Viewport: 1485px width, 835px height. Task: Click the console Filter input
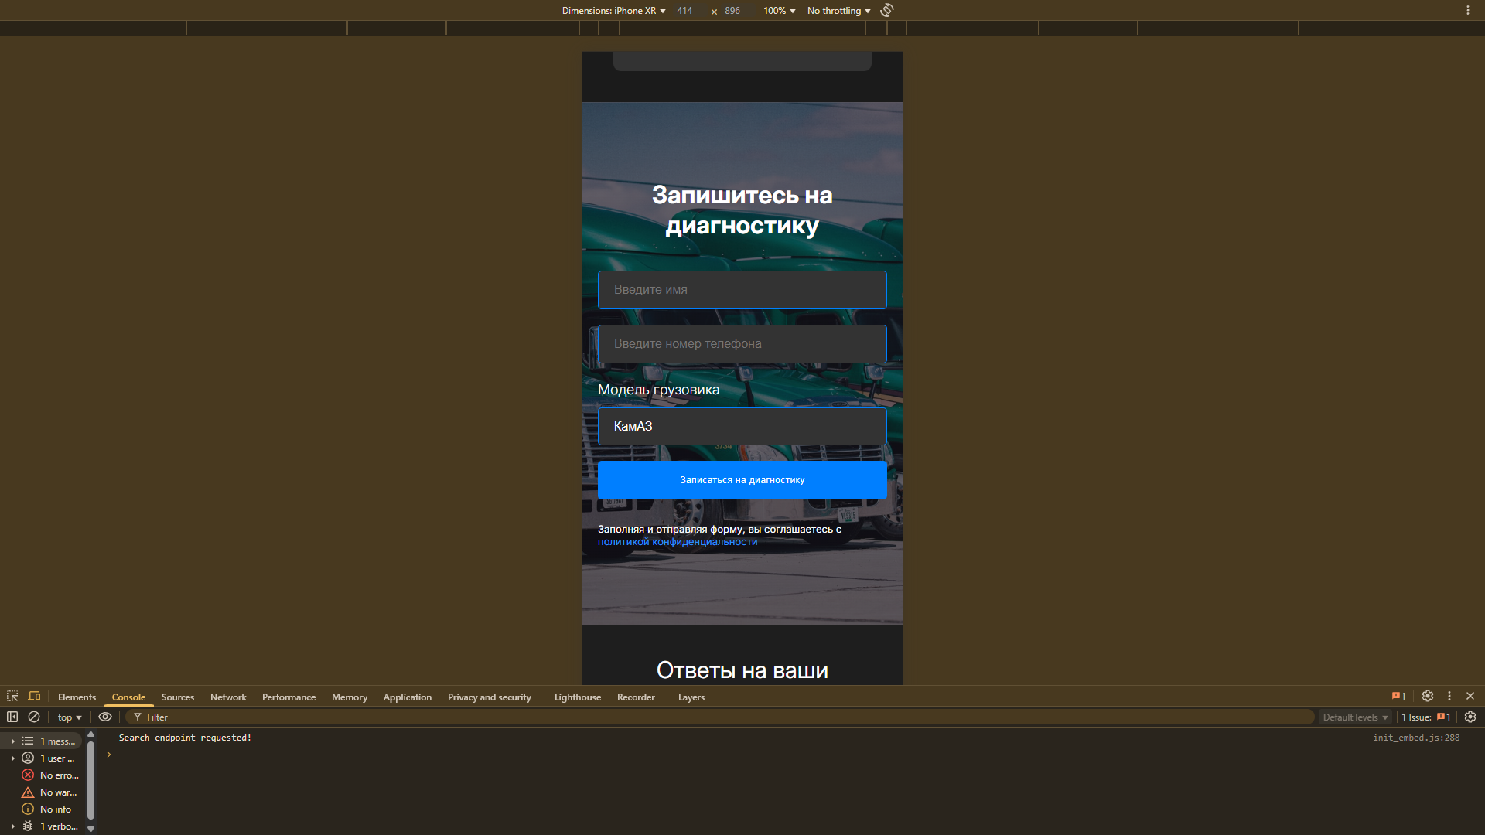pos(719,717)
